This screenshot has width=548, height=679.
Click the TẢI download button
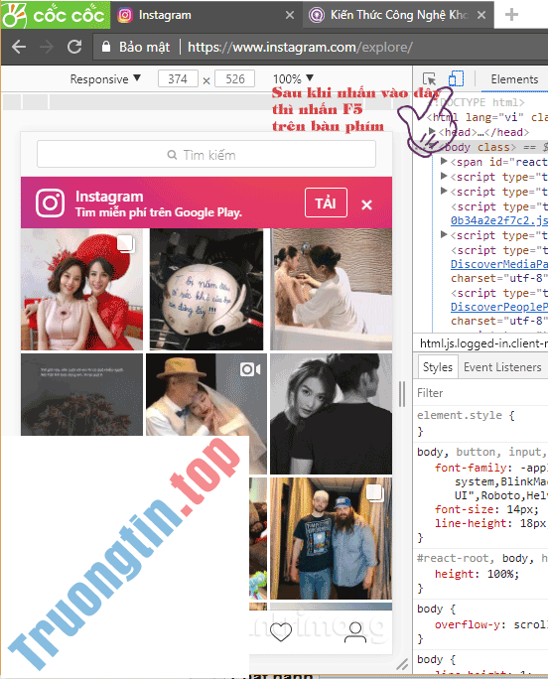tap(326, 203)
